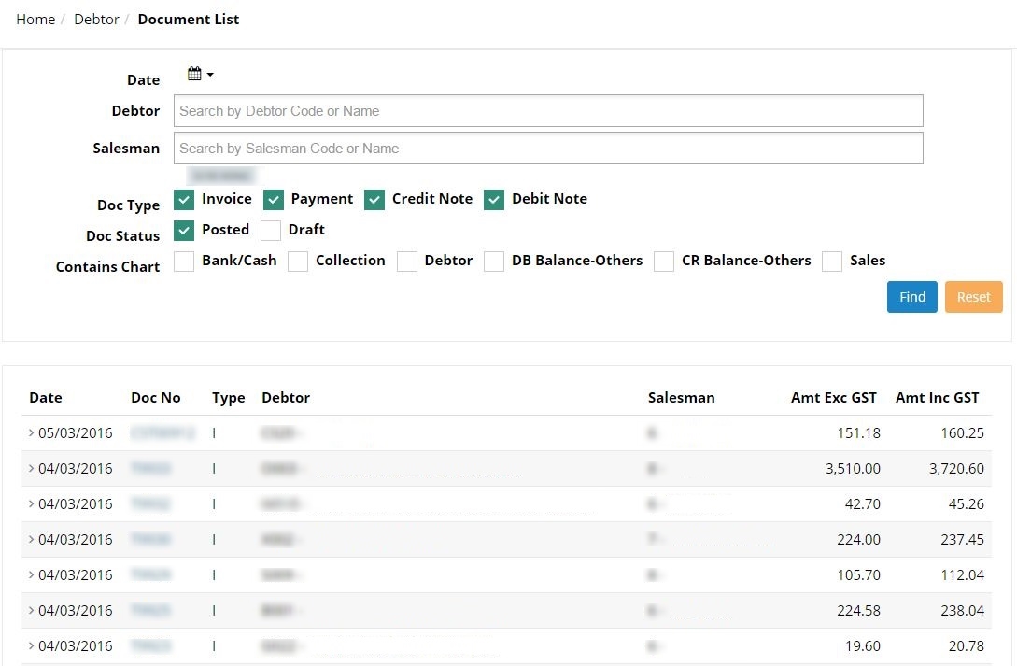1017x666 pixels.
Task: Uncheck the Posted doc status checkbox
Action: 184,230
